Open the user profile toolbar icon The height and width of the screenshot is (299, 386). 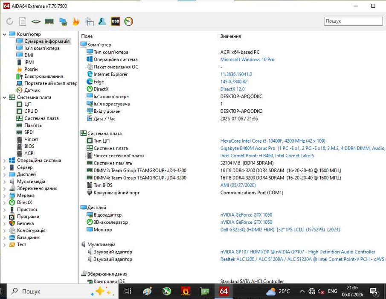(102, 21)
